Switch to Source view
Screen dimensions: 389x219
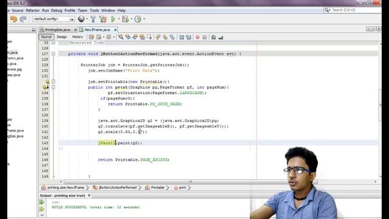tap(46, 37)
